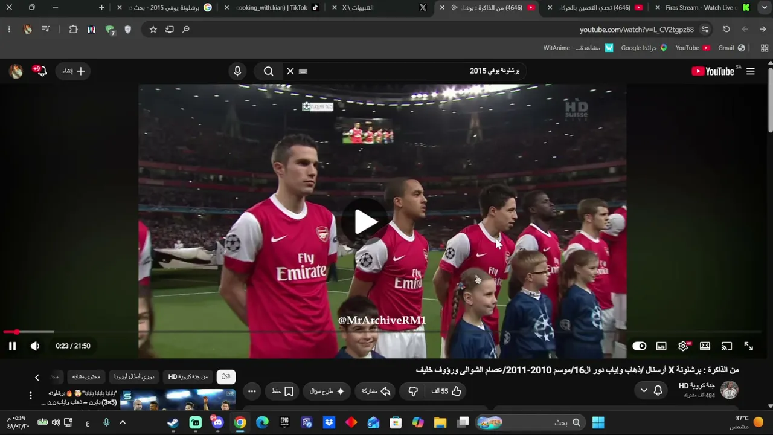Like the video with thumbs up
The width and height of the screenshot is (773, 435).
click(x=446, y=391)
